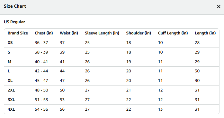Select the 4XL size row label
Viewport: 224px width, 118px height.
(x=11, y=109)
